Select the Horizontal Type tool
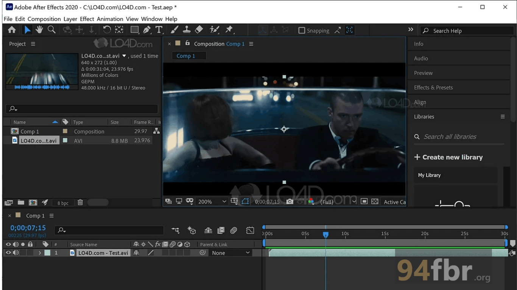 (159, 30)
